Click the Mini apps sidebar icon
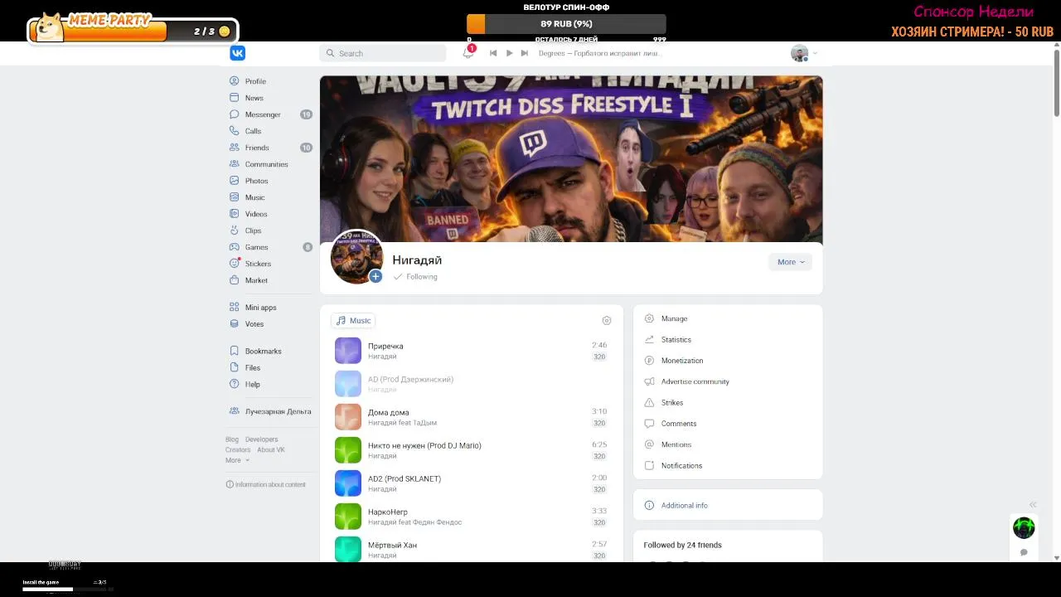 (x=235, y=308)
